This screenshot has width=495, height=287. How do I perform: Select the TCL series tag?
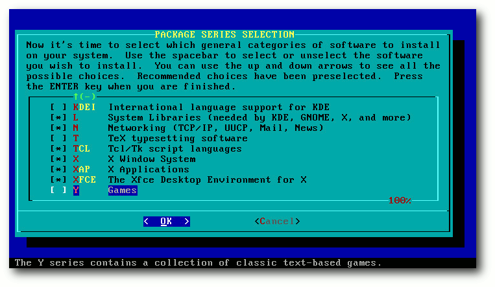click(82, 149)
